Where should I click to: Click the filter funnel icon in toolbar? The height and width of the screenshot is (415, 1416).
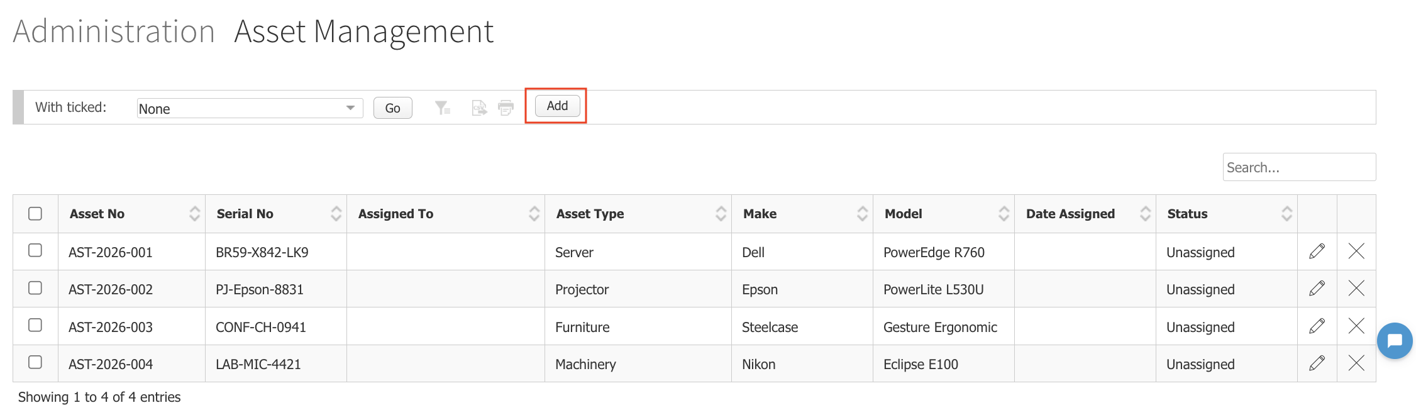pos(443,108)
